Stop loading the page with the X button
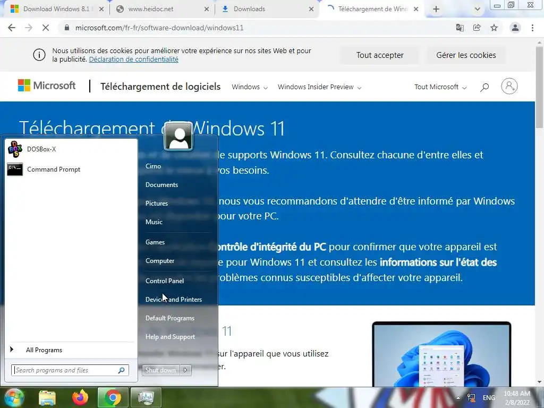 (46, 28)
